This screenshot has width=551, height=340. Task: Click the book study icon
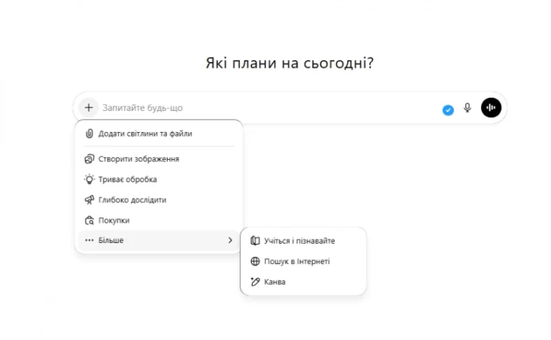(255, 241)
